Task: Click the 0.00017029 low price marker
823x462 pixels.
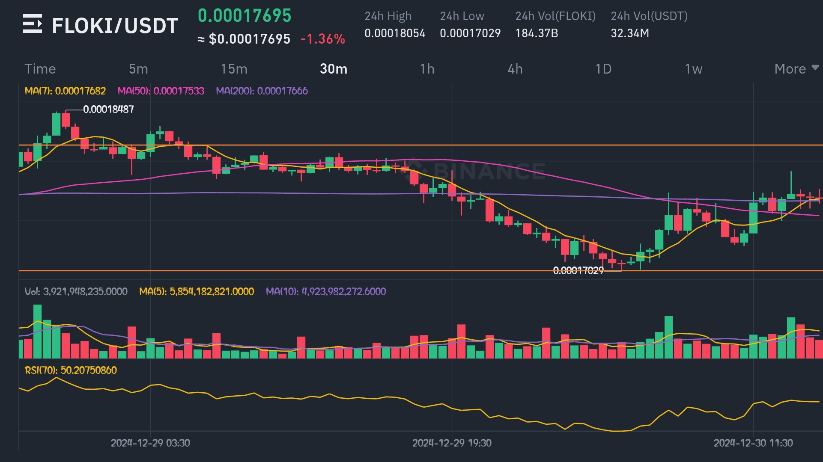Action: pyautogui.click(x=578, y=270)
